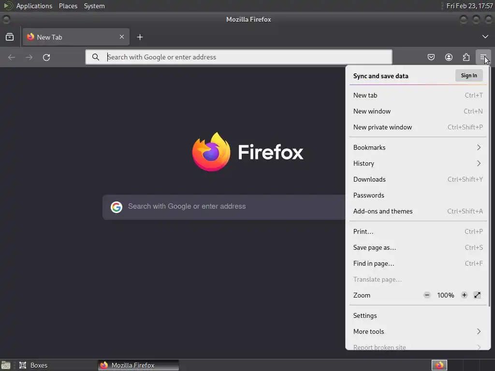Open a new tab with the plus button
This screenshot has width=495, height=371.
point(140,37)
